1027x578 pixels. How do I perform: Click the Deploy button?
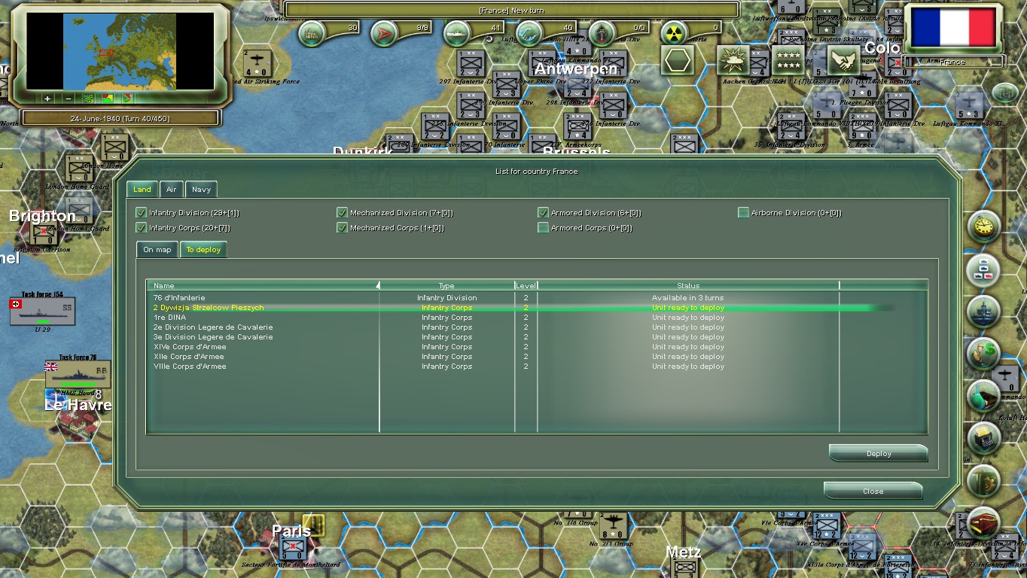tap(879, 454)
